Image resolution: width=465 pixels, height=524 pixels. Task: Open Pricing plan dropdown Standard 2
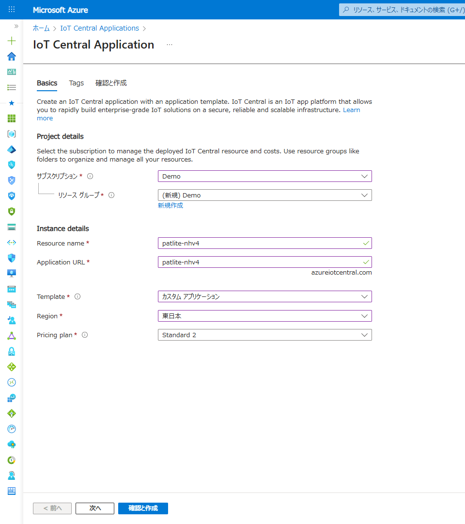(265, 335)
